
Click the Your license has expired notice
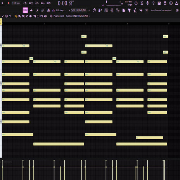click(161, 10)
